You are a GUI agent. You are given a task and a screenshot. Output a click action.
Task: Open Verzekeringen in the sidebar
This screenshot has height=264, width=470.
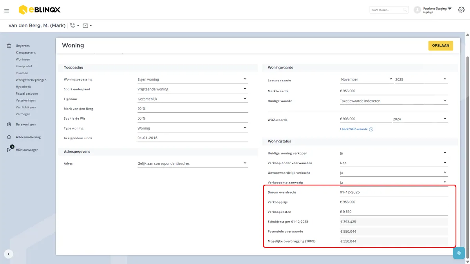point(25,101)
